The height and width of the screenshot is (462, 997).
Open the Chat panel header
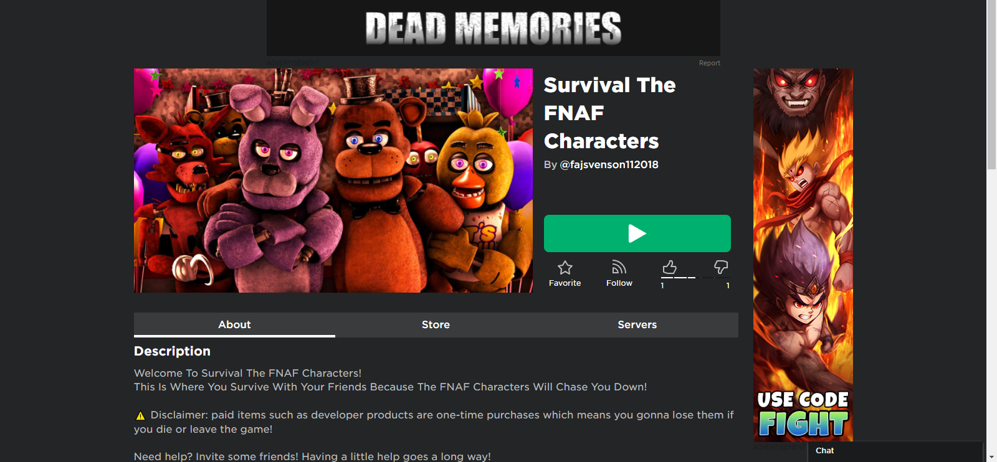coord(895,451)
